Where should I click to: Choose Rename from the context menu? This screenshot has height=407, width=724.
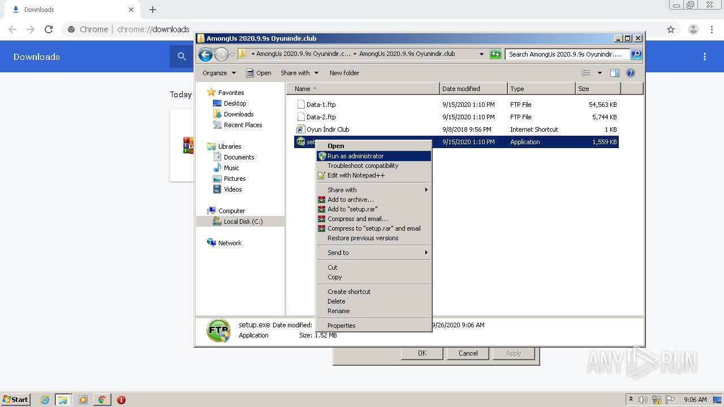tap(374, 311)
